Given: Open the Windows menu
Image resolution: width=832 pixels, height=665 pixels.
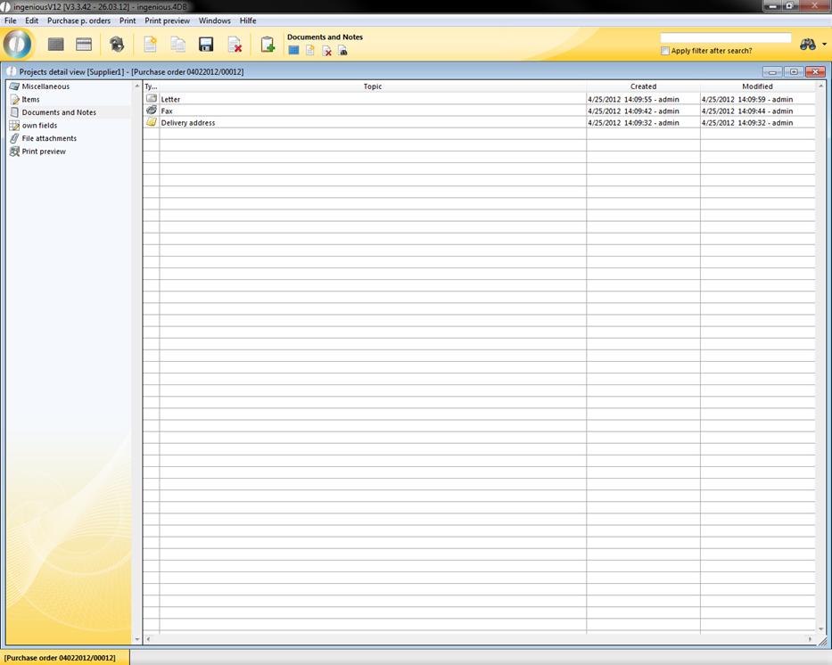Looking at the screenshot, I should tap(214, 21).
